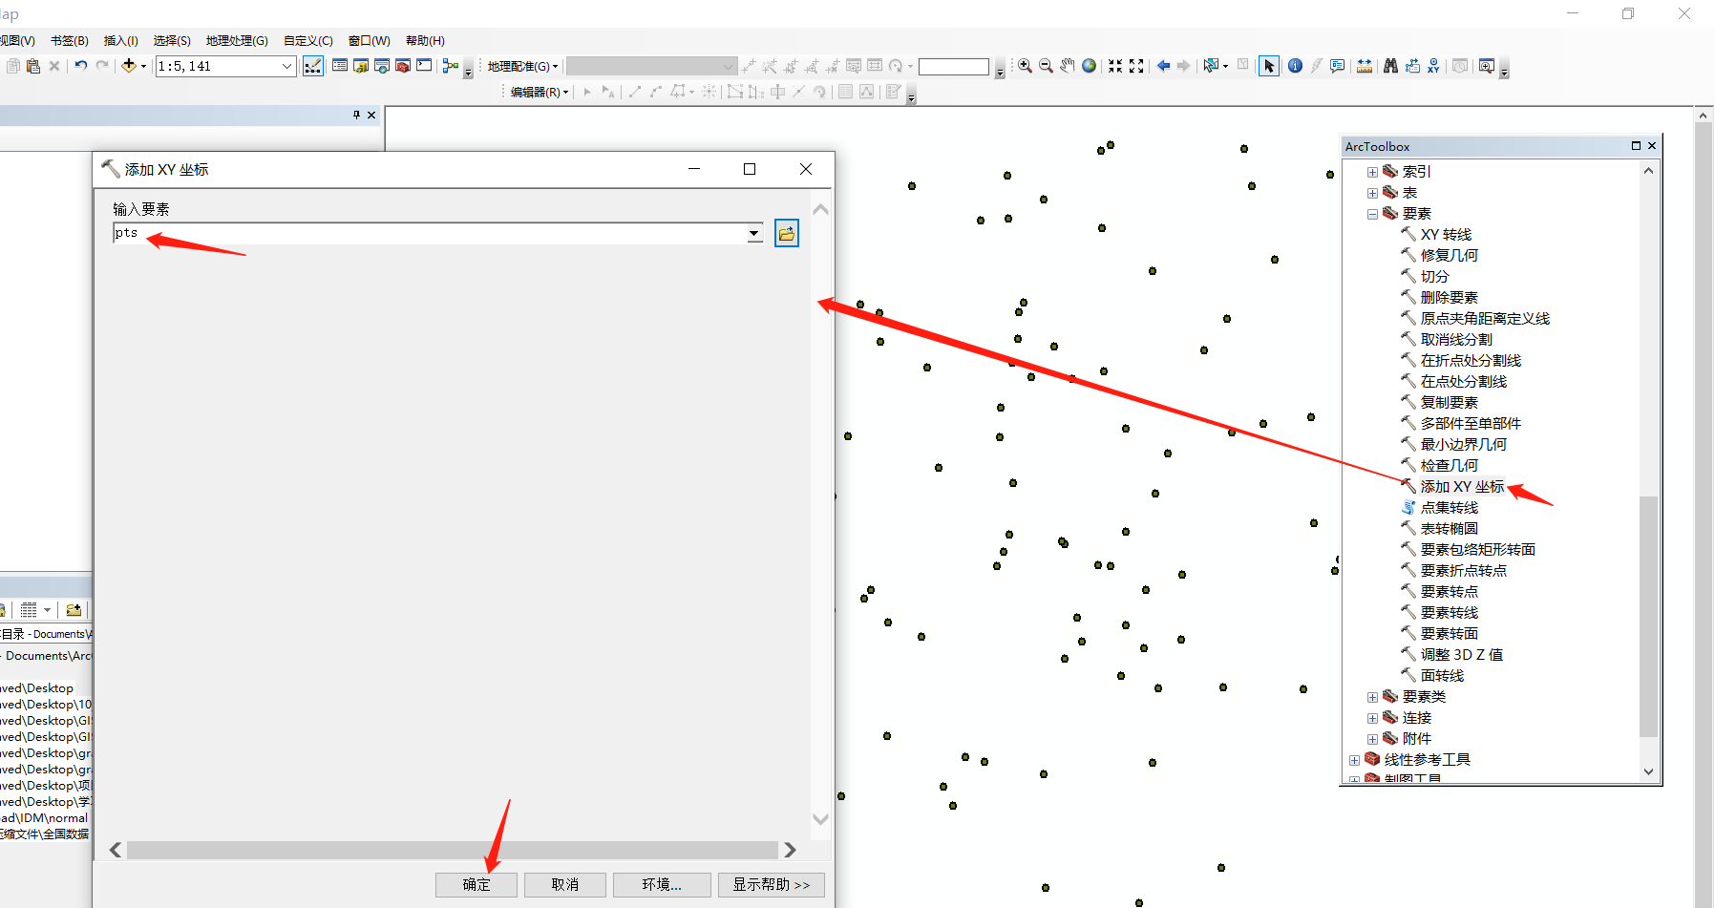Viewport: 1715px width, 908px height.
Task: Select Features tool icon
Action: 1212,66
